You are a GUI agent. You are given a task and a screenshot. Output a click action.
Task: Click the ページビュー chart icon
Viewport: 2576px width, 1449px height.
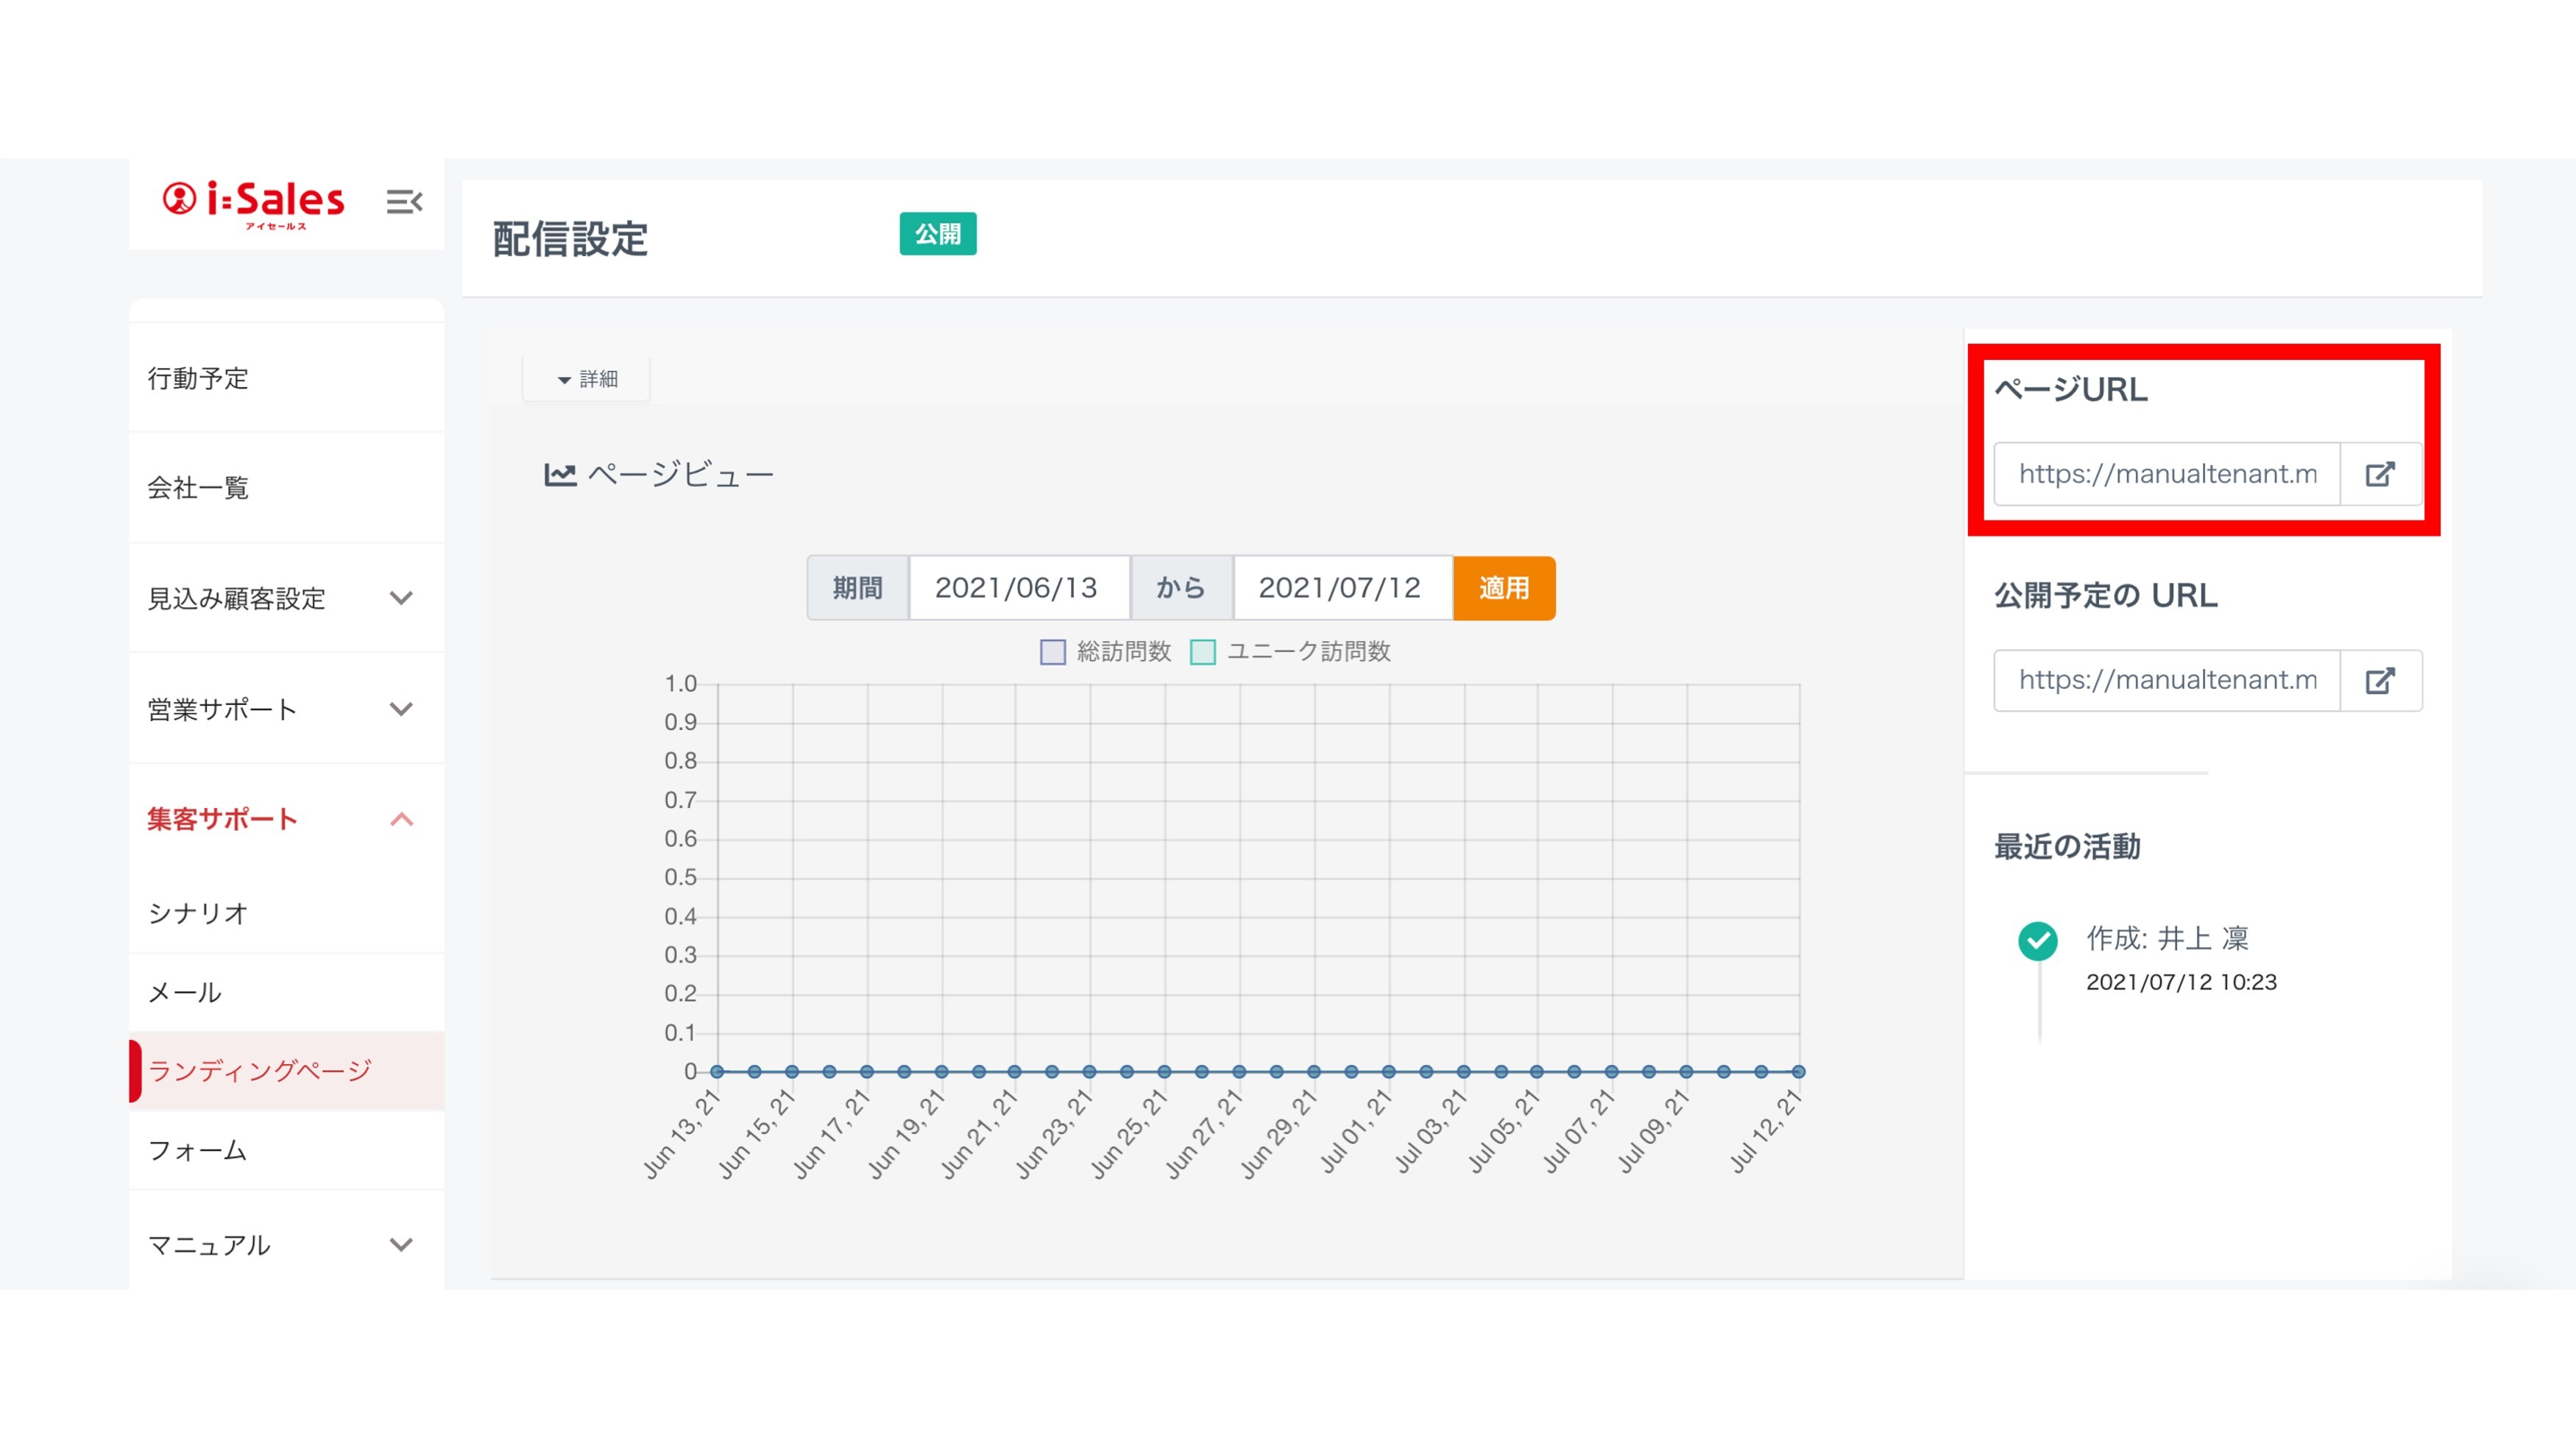pos(560,474)
